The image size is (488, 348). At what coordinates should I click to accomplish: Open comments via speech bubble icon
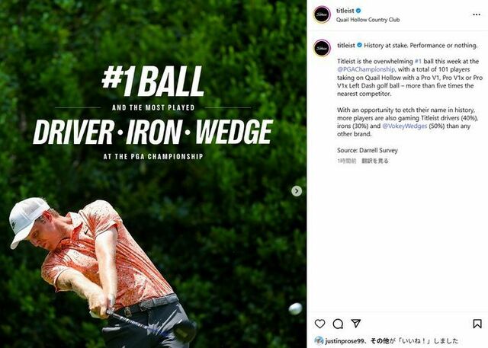coord(338,324)
